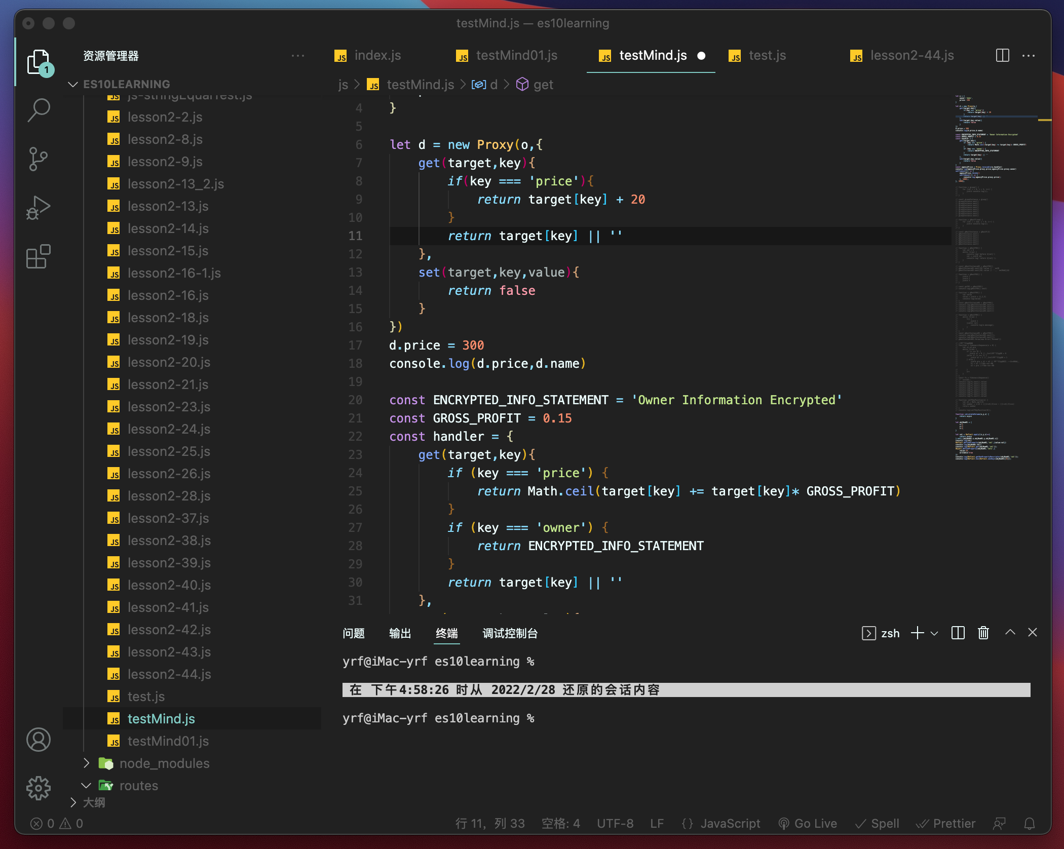Open editor more actions ellipsis
This screenshot has height=849, width=1064.
[1029, 55]
